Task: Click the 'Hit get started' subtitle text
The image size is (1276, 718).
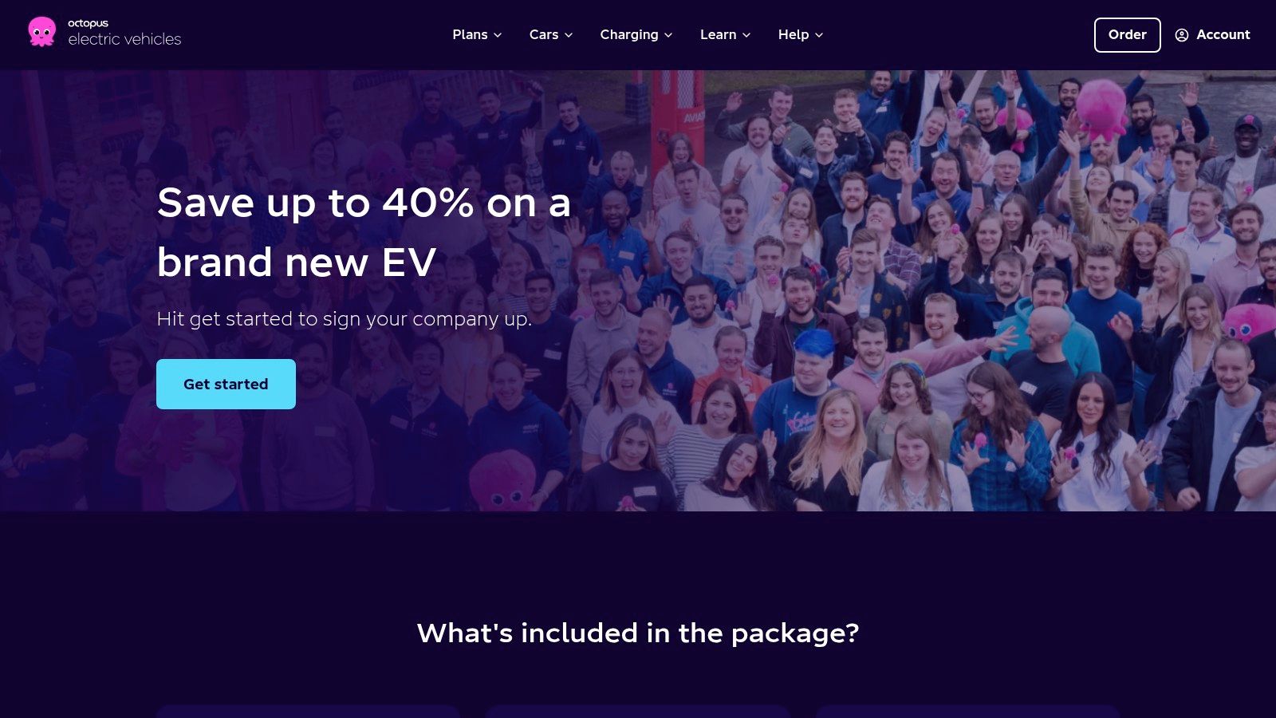Action: click(344, 319)
